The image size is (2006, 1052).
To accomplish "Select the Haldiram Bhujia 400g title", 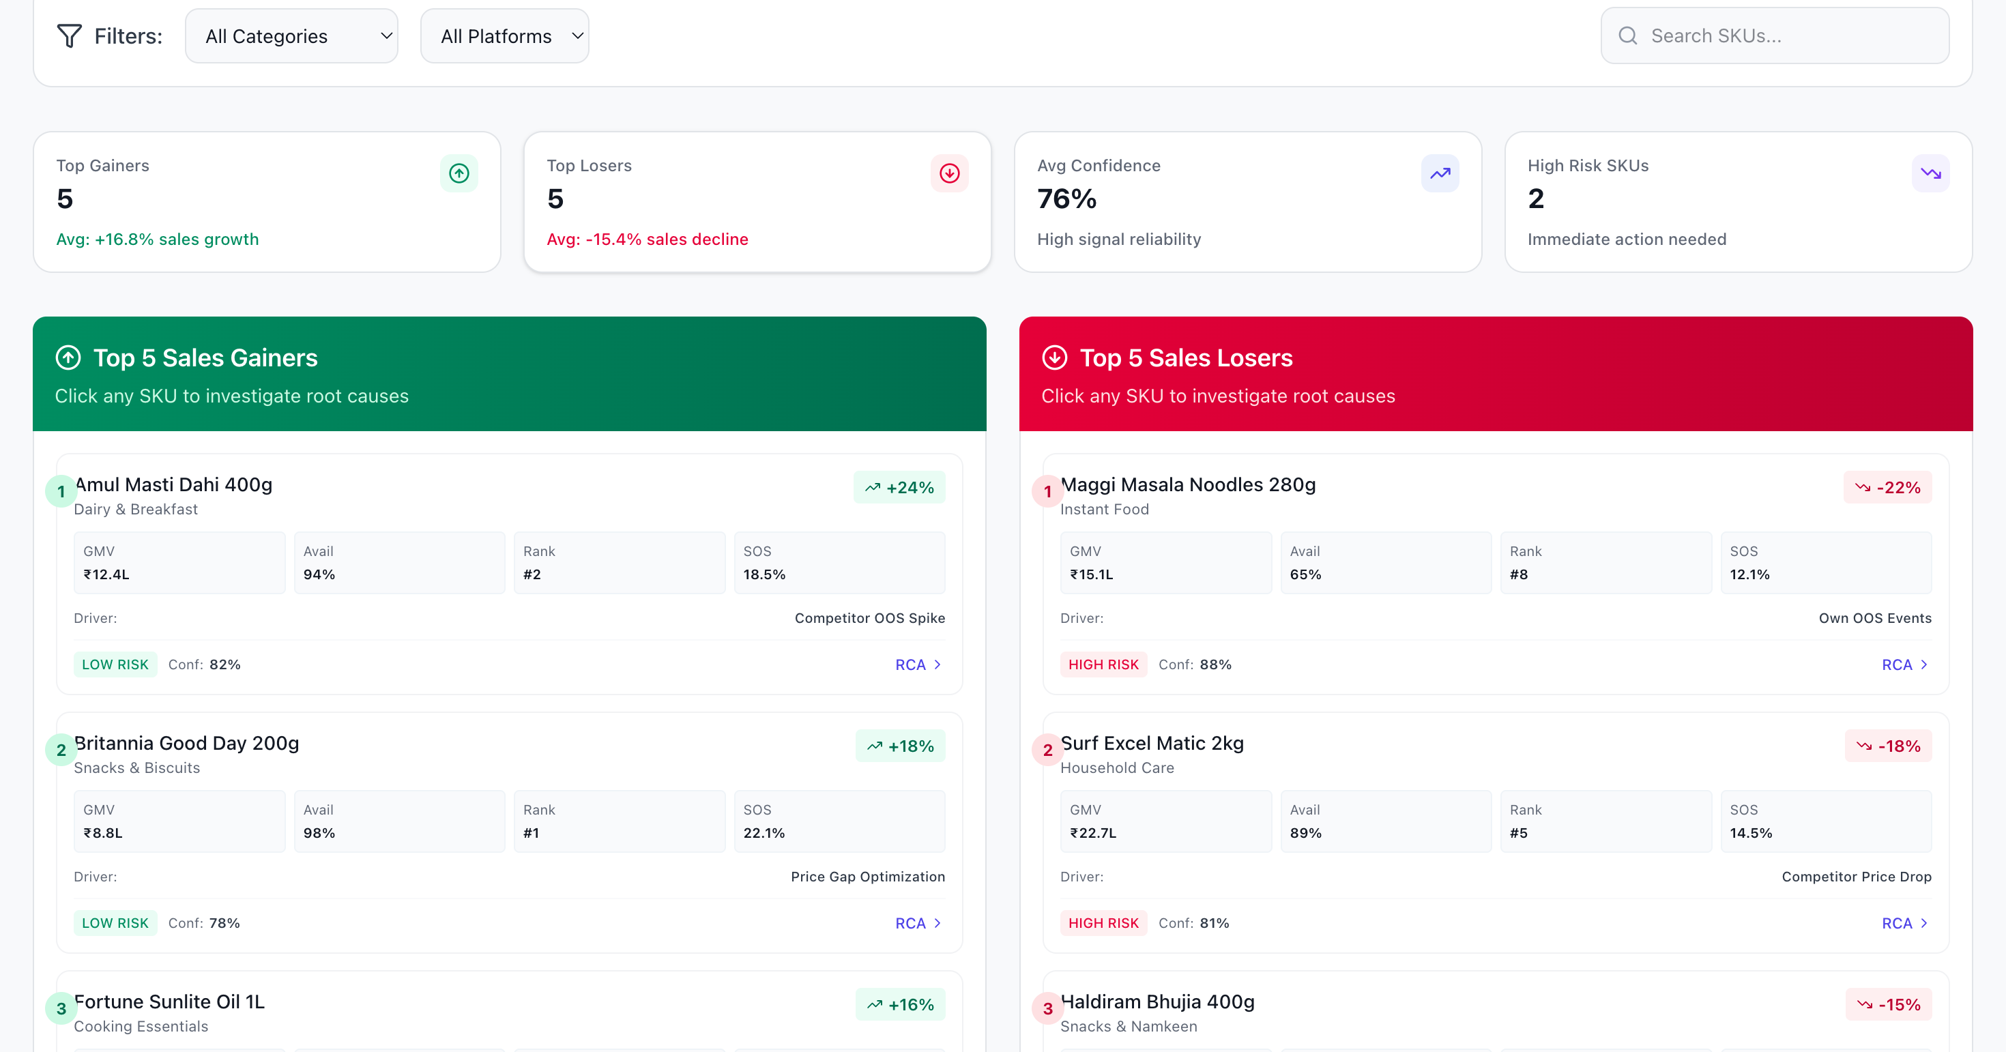I will tap(1158, 1002).
